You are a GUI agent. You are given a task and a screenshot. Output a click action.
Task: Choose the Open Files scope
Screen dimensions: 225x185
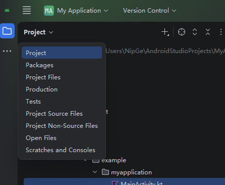62,138
